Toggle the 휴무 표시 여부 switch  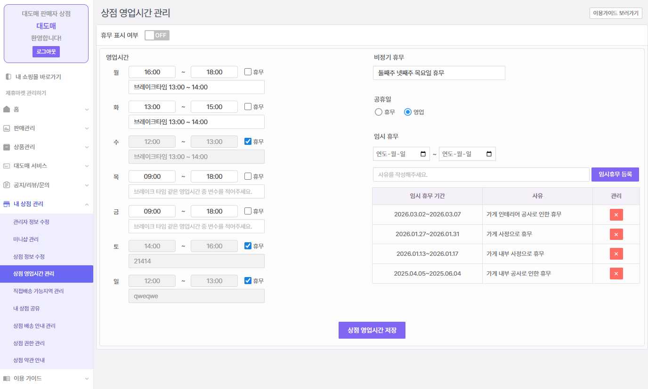point(157,35)
